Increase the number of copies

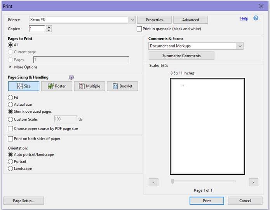click(49, 27)
